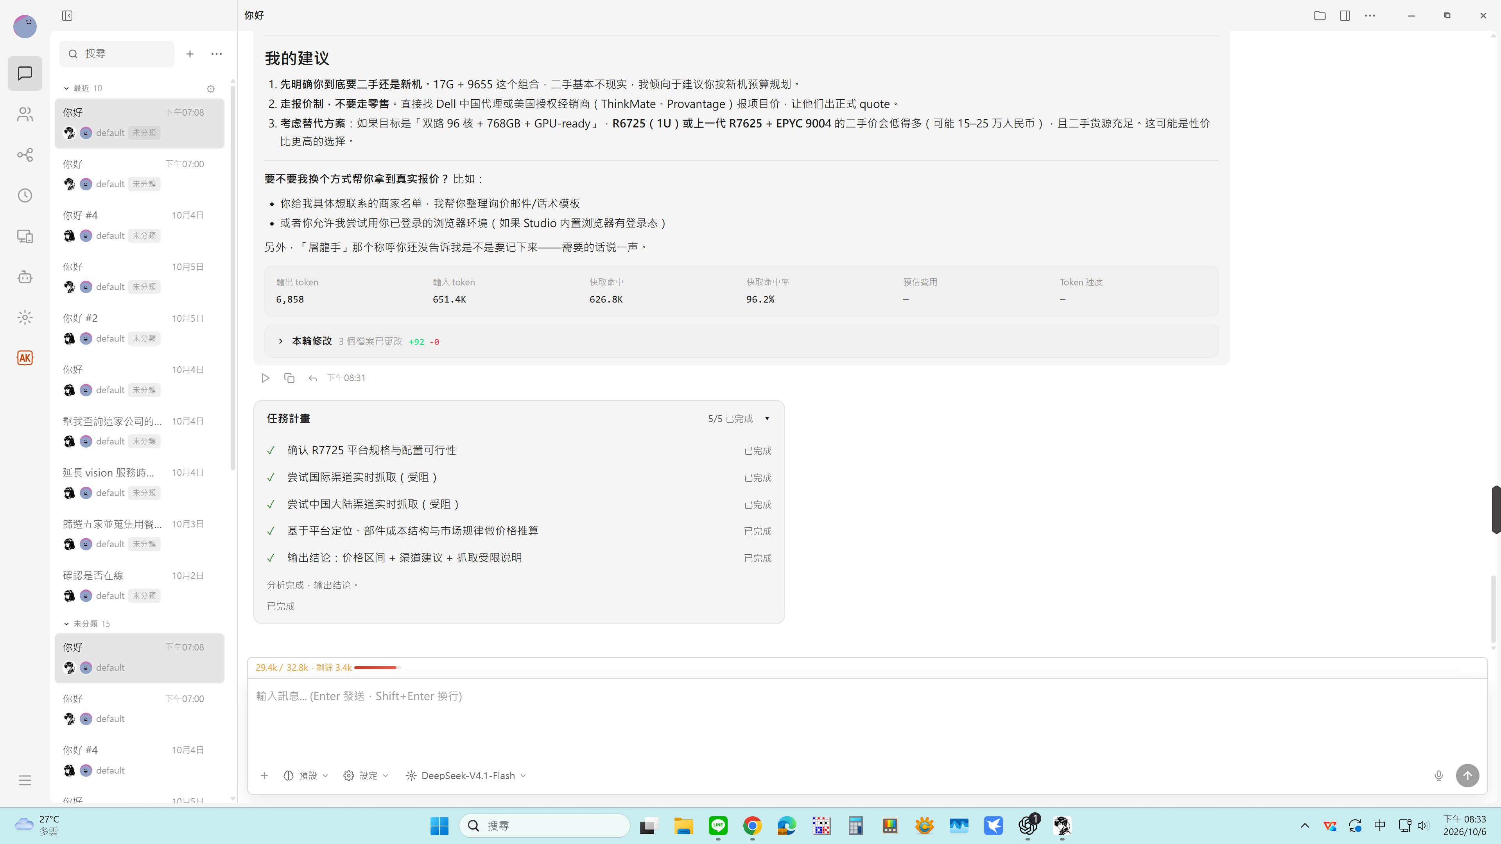Open conversation 你好 #2 dated 10月5日

point(139,328)
